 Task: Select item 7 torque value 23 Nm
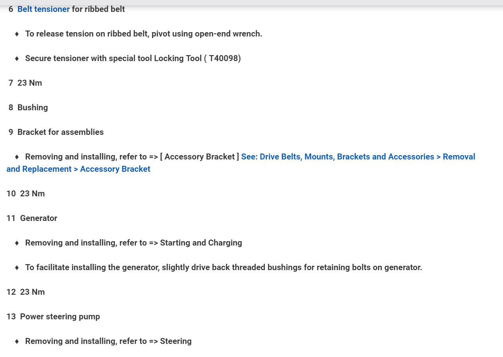(30, 83)
